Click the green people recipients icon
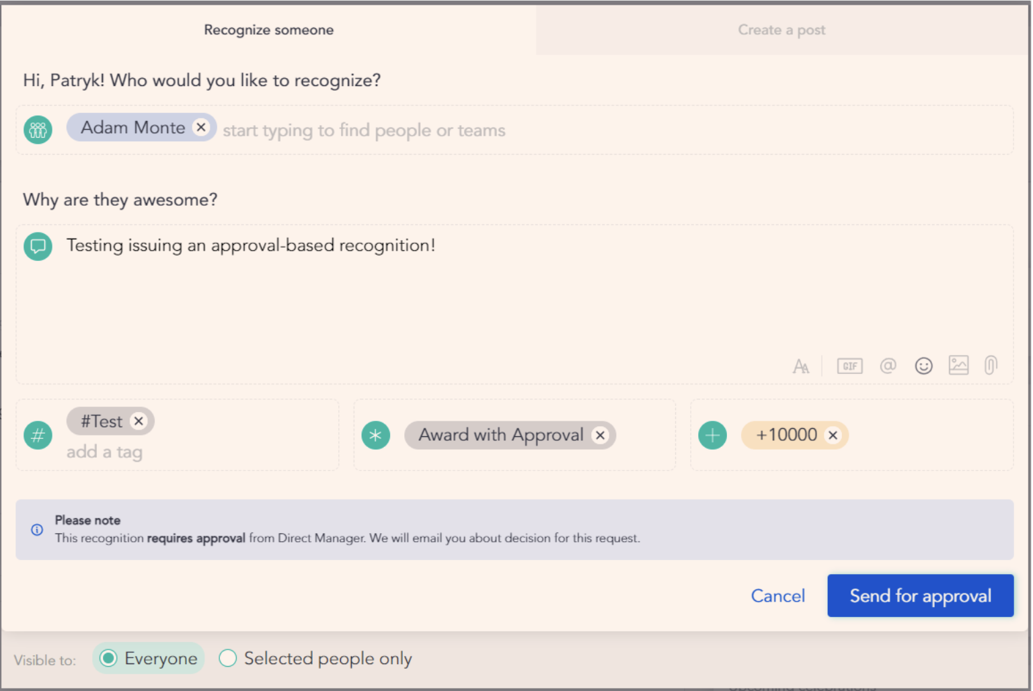The width and height of the screenshot is (1033, 691). (x=38, y=130)
